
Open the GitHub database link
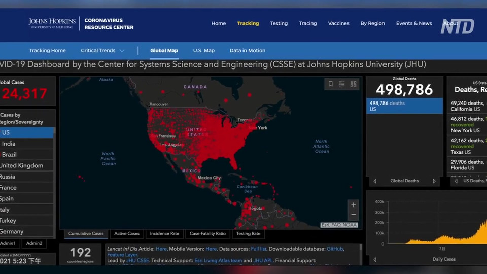(x=335, y=249)
